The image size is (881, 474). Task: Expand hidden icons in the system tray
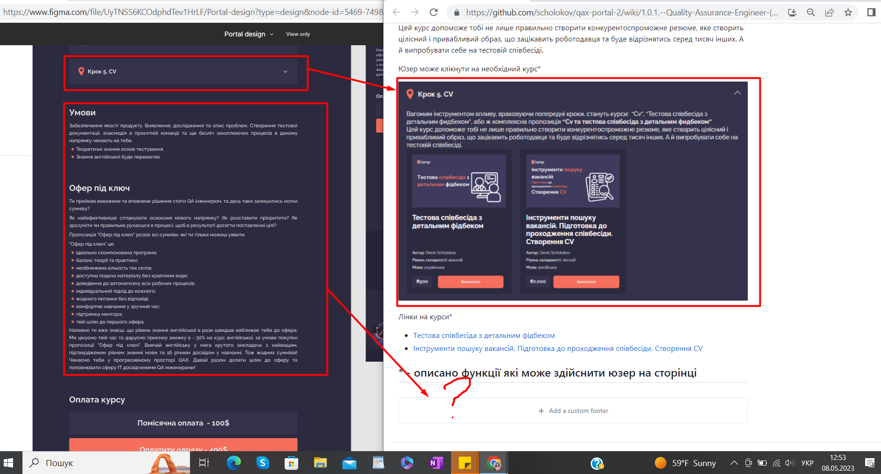734,462
